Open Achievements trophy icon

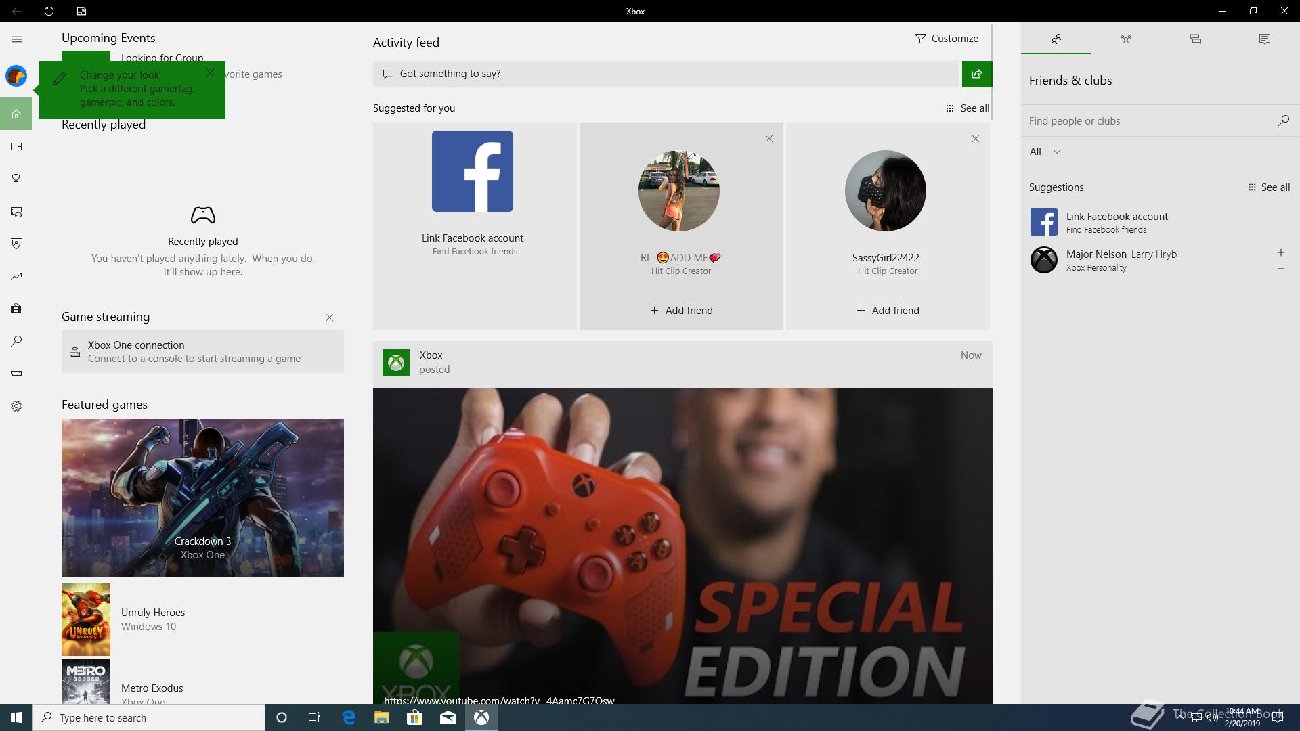pyautogui.click(x=16, y=179)
